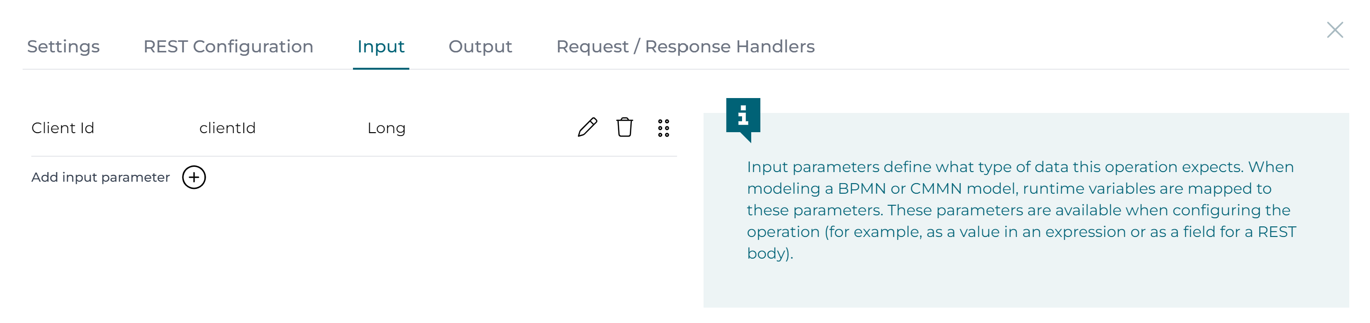The height and width of the screenshot is (323, 1370).
Task: Grab the drag handle of the clientId row
Action: 663,128
